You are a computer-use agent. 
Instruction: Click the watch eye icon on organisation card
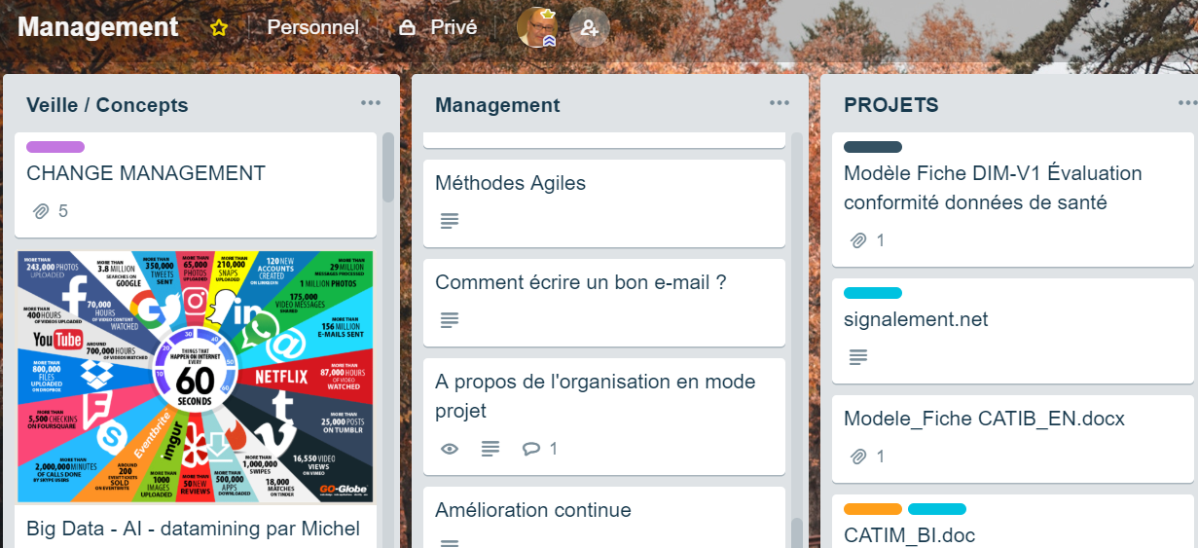pyautogui.click(x=450, y=449)
